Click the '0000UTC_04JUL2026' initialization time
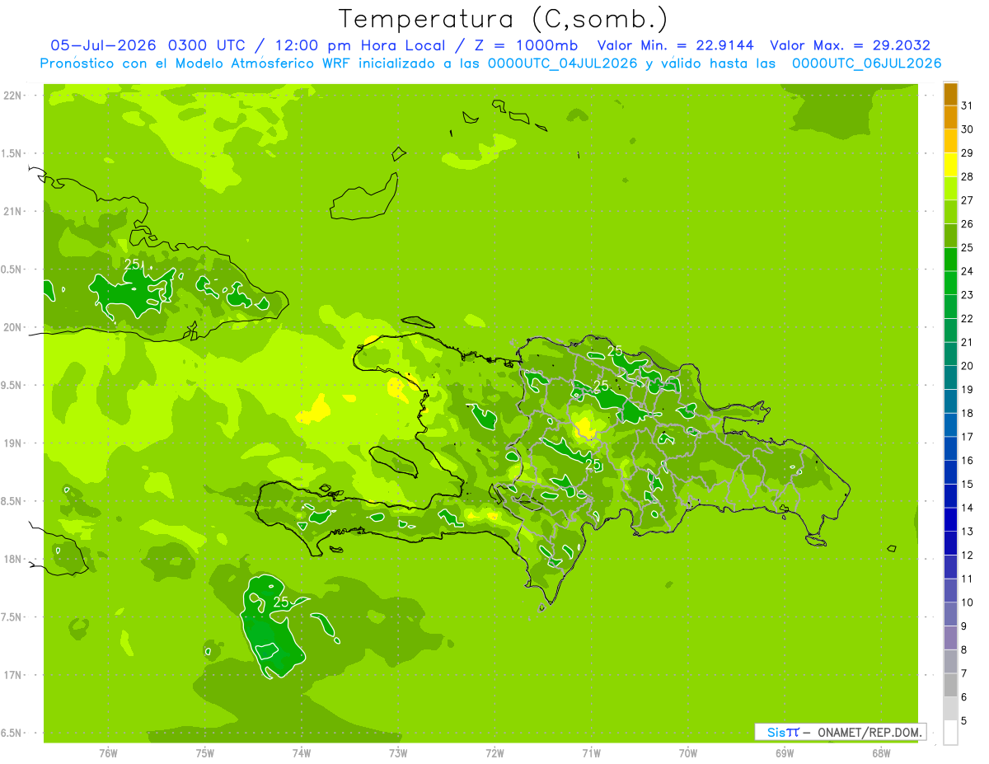The height and width of the screenshot is (764, 989). coord(563,63)
